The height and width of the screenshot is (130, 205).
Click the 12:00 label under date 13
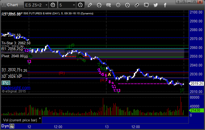point(135,127)
